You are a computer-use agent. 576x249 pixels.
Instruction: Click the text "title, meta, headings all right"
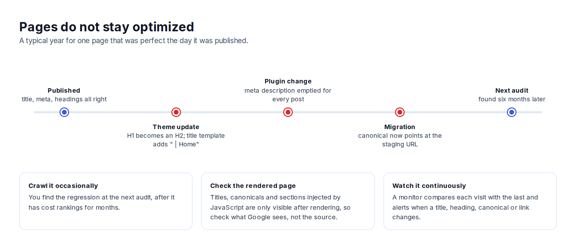point(64,99)
